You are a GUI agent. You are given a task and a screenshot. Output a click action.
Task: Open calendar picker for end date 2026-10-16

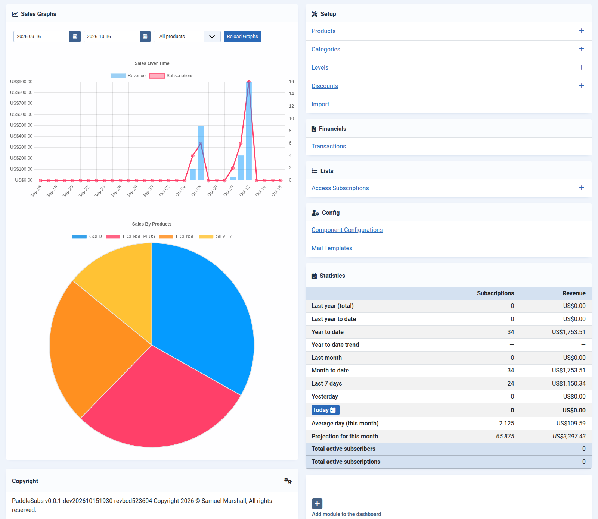point(145,37)
